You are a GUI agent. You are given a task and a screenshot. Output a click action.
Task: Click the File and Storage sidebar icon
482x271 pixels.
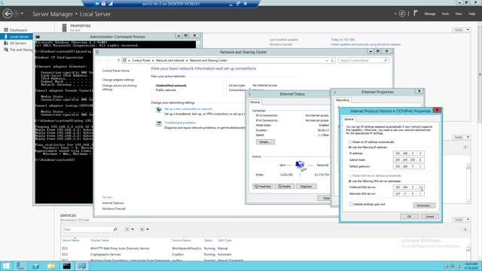[x=5, y=50]
